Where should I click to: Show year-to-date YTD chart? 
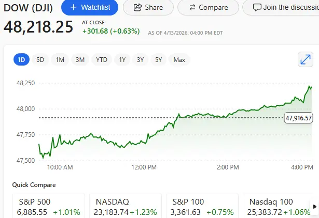(x=102, y=60)
